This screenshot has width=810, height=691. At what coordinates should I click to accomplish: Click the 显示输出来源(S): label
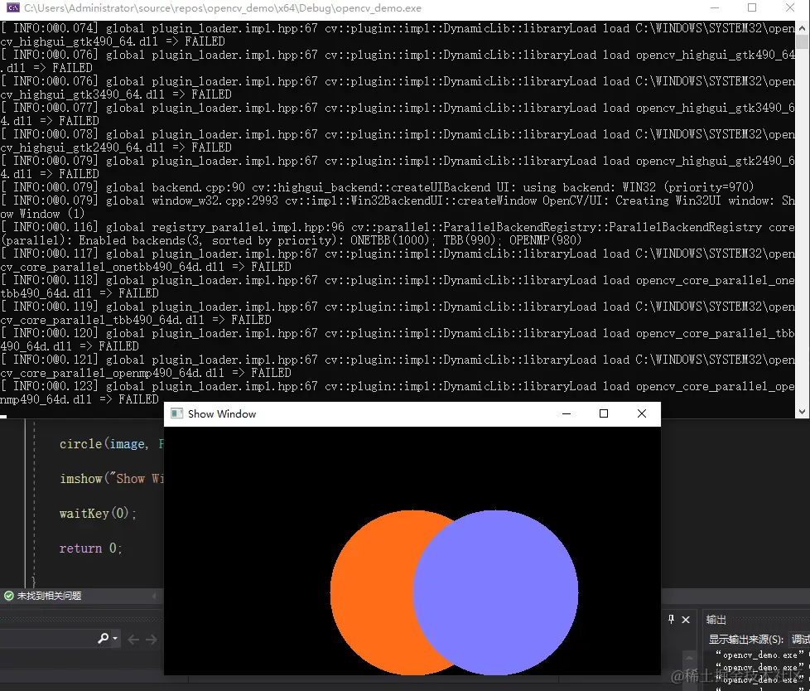coord(746,640)
